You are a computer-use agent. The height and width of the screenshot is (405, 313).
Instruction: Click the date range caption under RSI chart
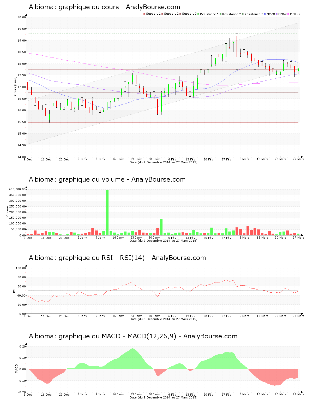click(x=164, y=319)
